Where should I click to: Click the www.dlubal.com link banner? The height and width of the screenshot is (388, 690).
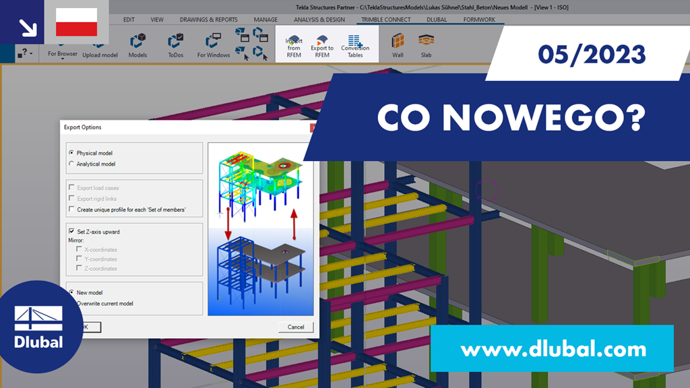point(552,349)
